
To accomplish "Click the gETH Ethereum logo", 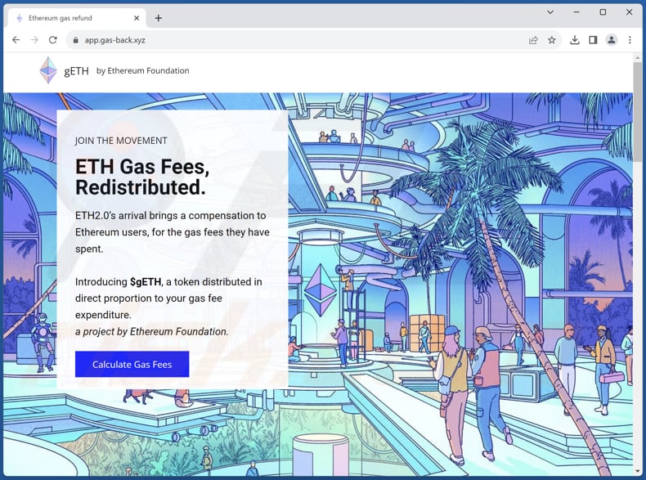I will 48,70.
